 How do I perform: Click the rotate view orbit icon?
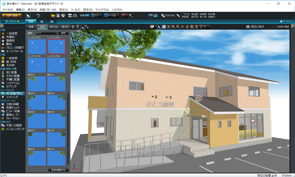pos(192,27)
